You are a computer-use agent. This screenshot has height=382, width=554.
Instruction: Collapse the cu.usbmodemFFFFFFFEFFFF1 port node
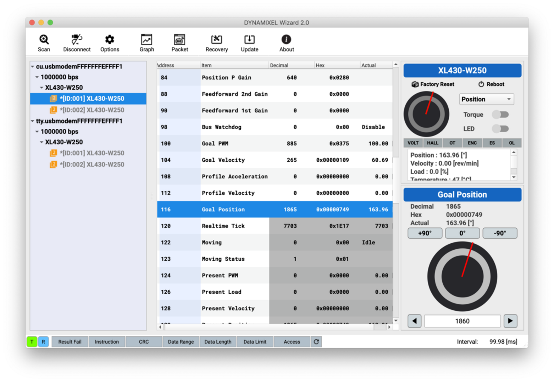(x=33, y=67)
